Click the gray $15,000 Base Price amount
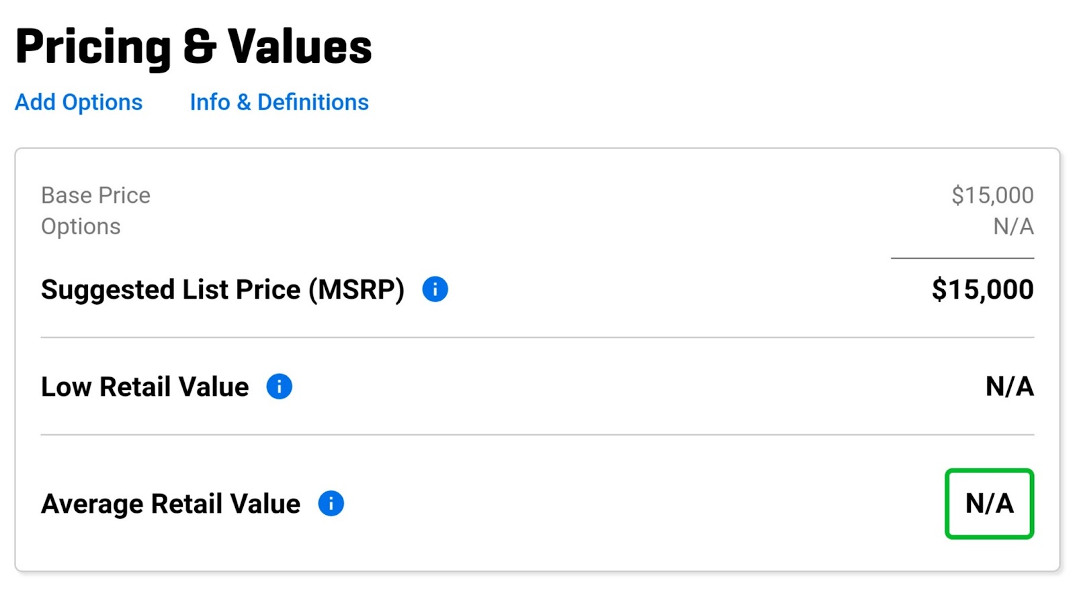This screenshot has height=592, width=1075. pyautogui.click(x=992, y=195)
